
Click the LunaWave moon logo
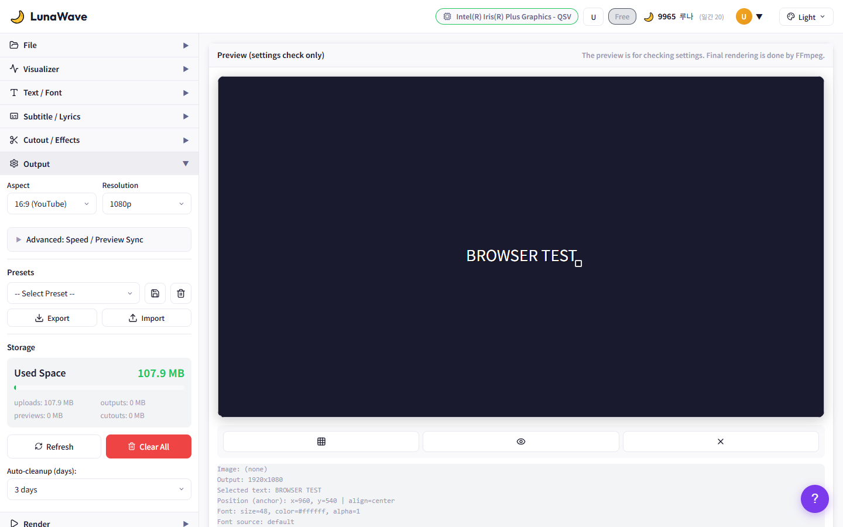point(18,17)
